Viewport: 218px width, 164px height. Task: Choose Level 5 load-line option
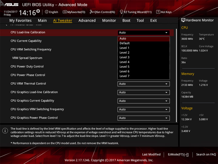coord(144,67)
